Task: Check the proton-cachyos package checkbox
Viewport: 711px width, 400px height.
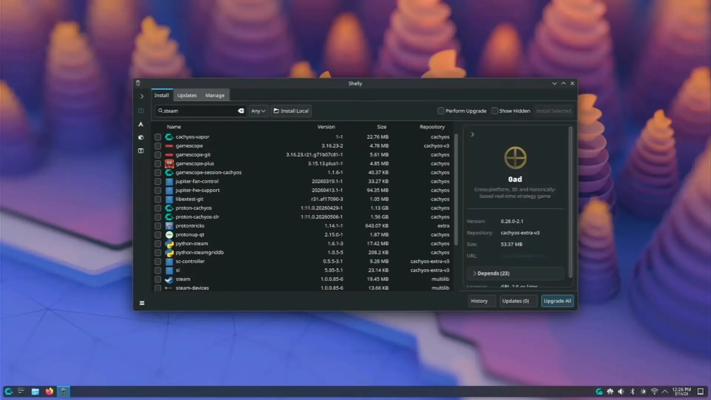Action: point(158,208)
